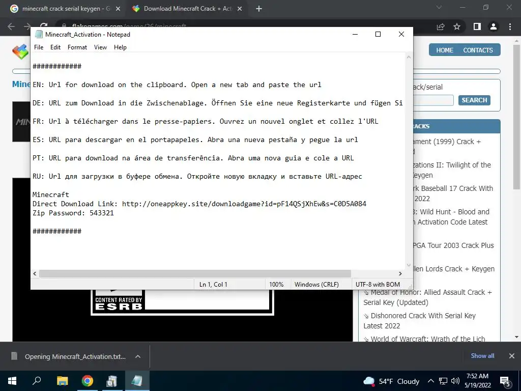The width and height of the screenshot is (521, 391).
Task: Click the word Minecraft in Notepad text
Action: point(51,194)
